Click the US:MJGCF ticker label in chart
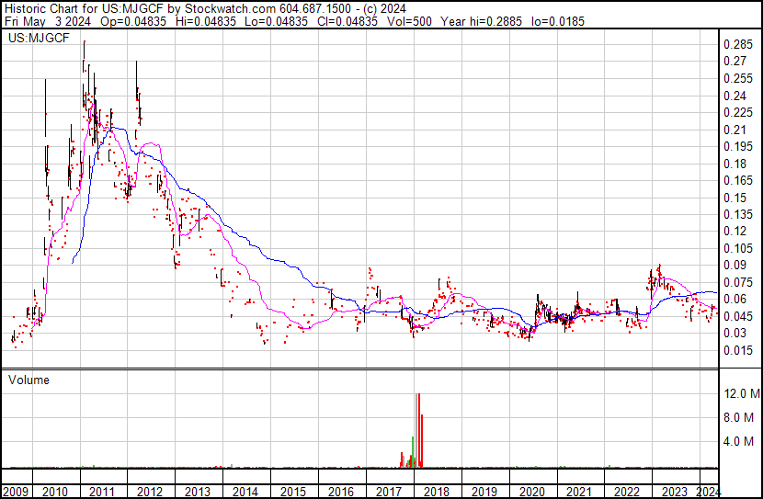 point(39,38)
